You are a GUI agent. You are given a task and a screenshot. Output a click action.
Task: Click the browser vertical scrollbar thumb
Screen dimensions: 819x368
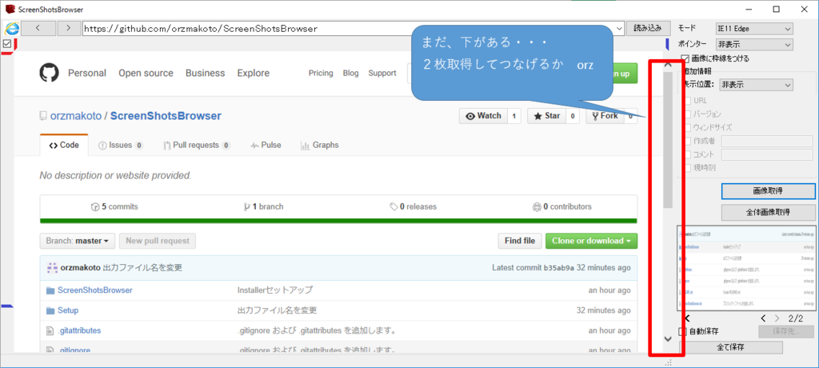pos(668,139)
